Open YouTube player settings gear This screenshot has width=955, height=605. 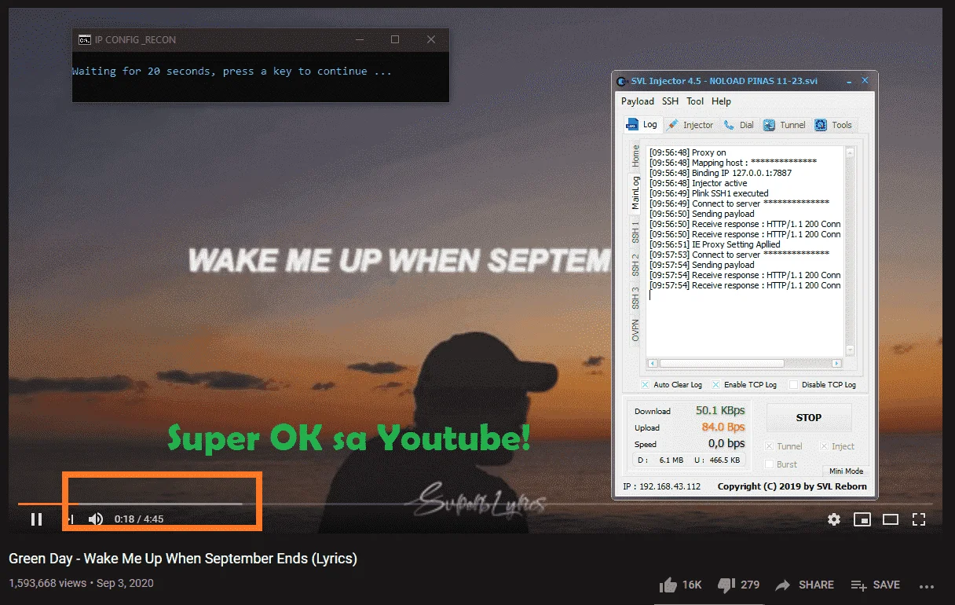(834, 519)
